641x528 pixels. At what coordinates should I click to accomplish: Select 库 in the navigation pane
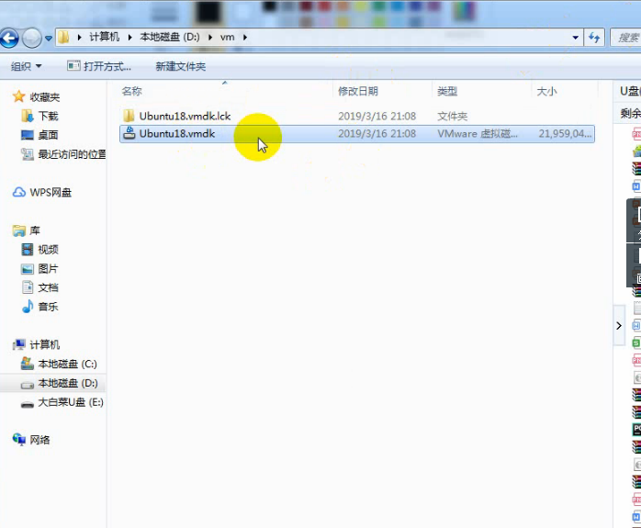tap(35, 230)
